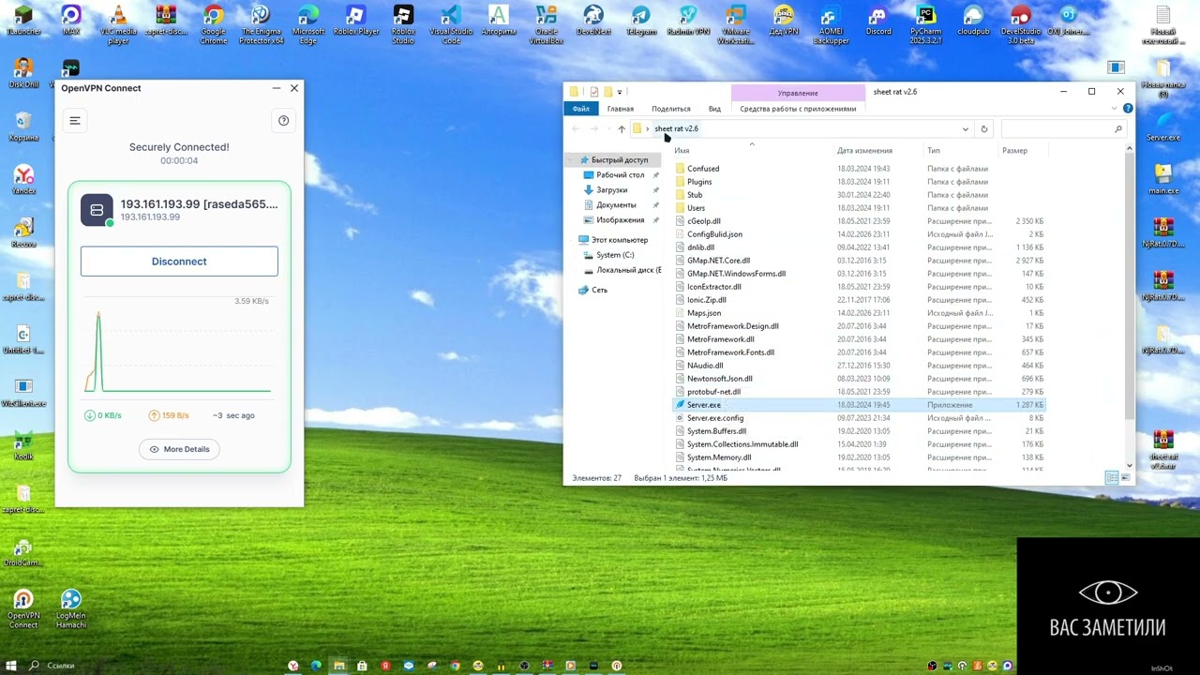
Task: Select the Управление contextual tab
Action: [798, 93]
